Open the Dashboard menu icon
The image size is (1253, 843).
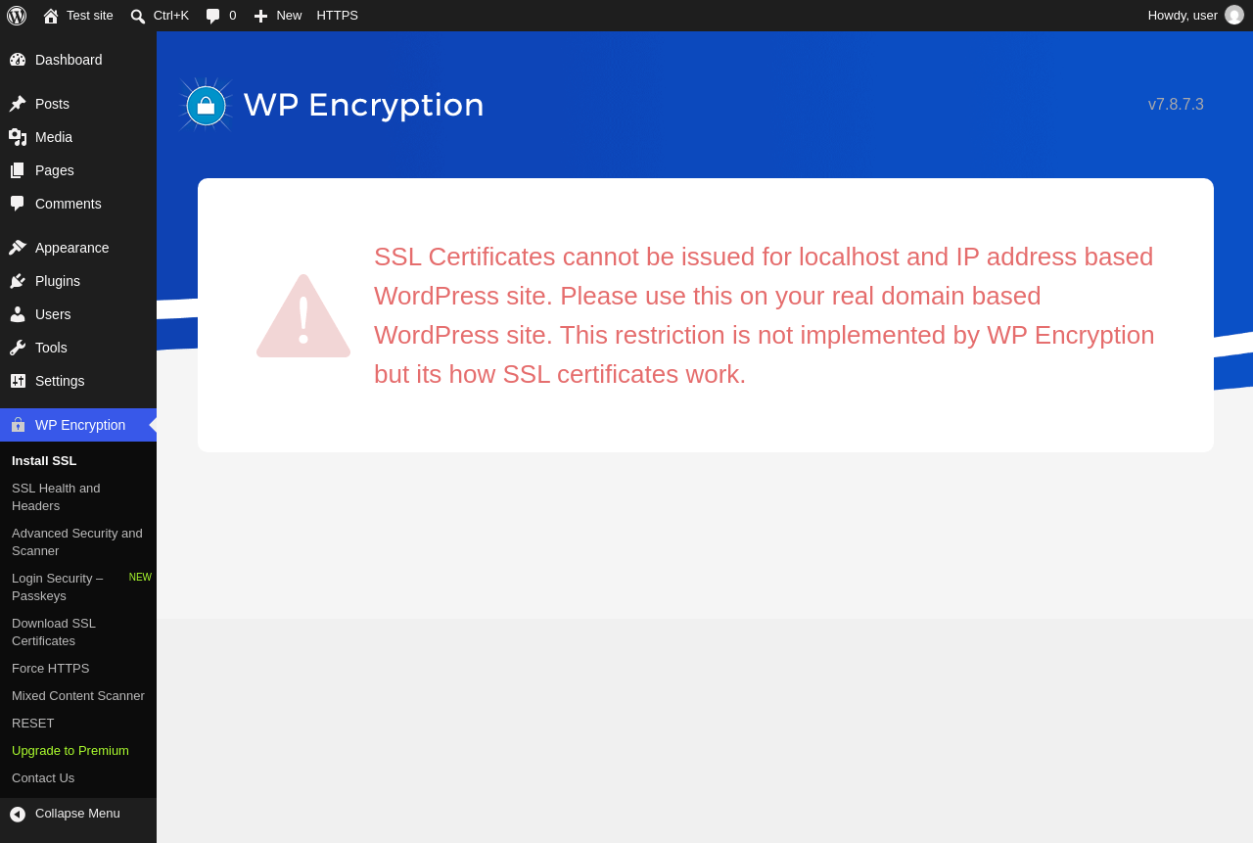click(18, 60)
